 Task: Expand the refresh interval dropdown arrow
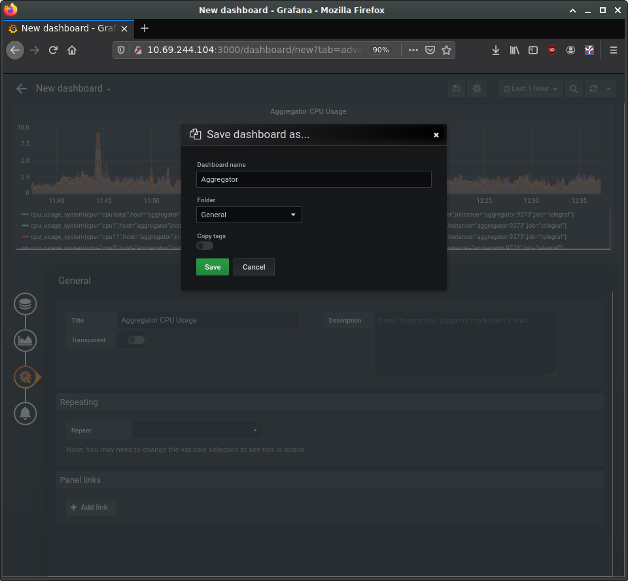tap(608, 88)
